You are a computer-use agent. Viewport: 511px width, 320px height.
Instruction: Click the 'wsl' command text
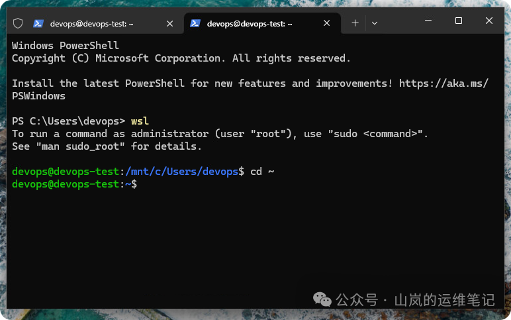(140, 121)
